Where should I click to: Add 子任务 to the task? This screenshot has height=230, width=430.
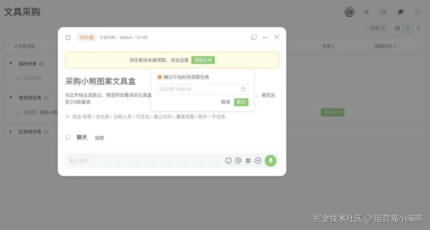218,117
